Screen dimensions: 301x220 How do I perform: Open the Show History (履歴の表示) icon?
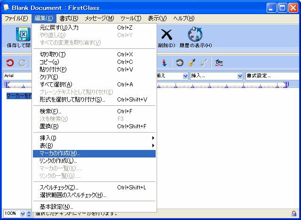pyautogui.click(x=195, y=38)
